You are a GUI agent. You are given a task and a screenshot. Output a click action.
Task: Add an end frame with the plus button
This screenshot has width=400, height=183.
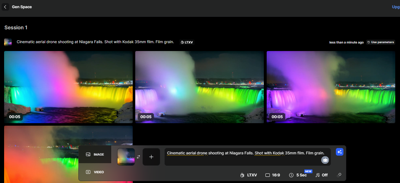point(151,157)
